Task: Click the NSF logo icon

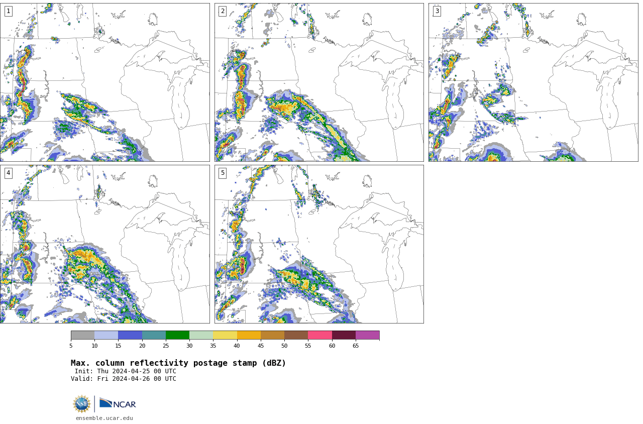Action: point(82,404)
